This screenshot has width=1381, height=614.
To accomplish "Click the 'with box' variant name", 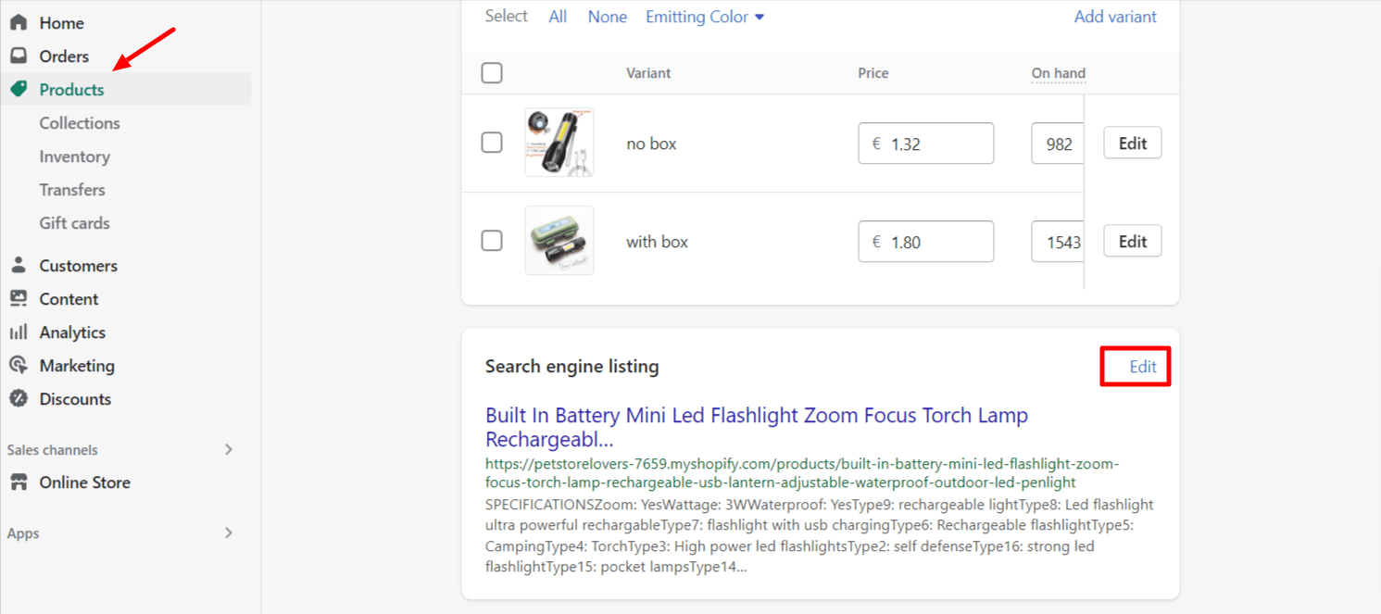I will (x=657, y=242).
